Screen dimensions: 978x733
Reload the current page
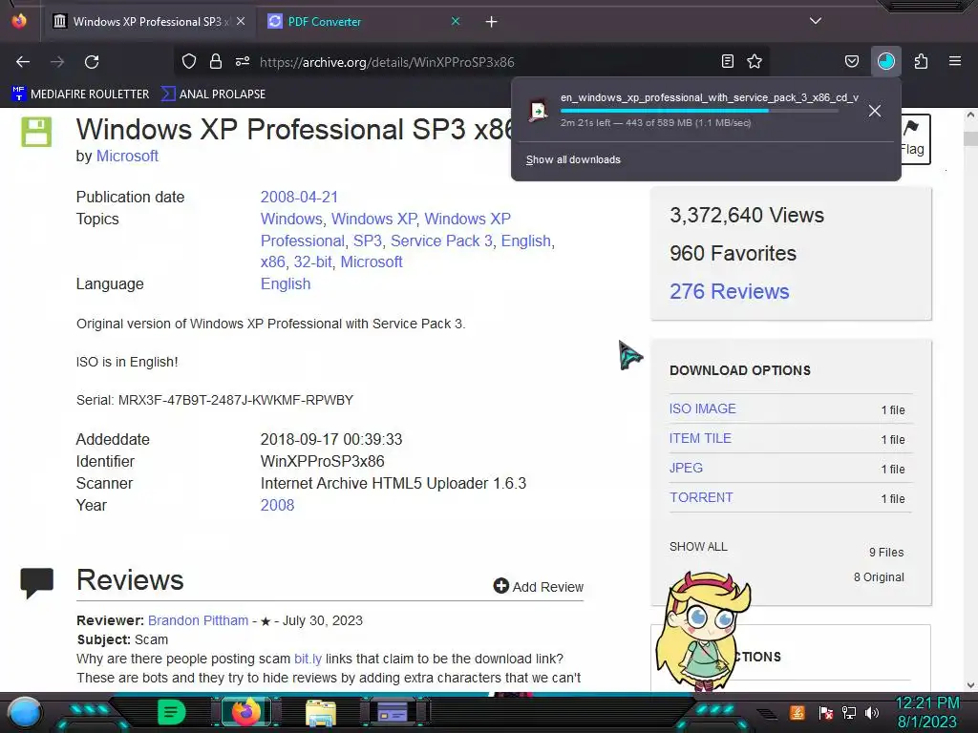click(92, 62)
